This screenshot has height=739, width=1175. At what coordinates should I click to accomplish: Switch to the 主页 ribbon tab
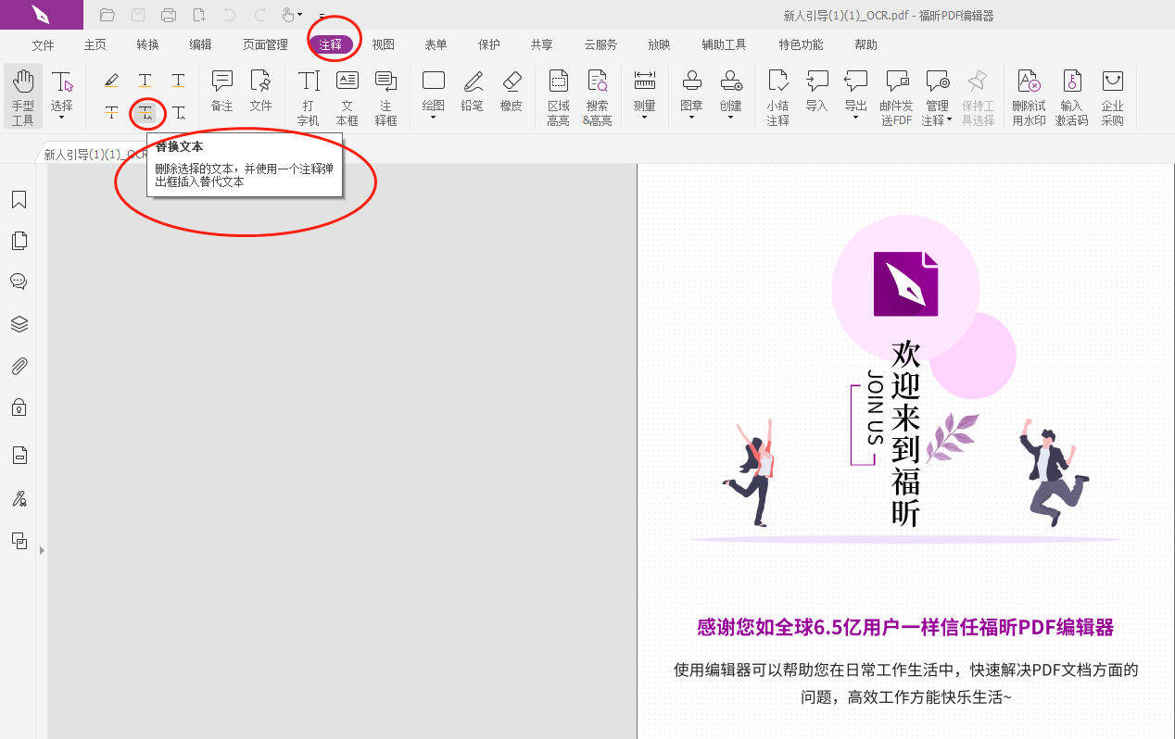click(x=95, y=44)
